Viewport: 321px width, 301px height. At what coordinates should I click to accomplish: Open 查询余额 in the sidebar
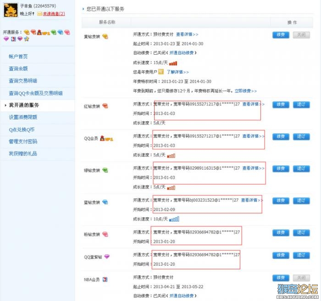tap(18, 68)
